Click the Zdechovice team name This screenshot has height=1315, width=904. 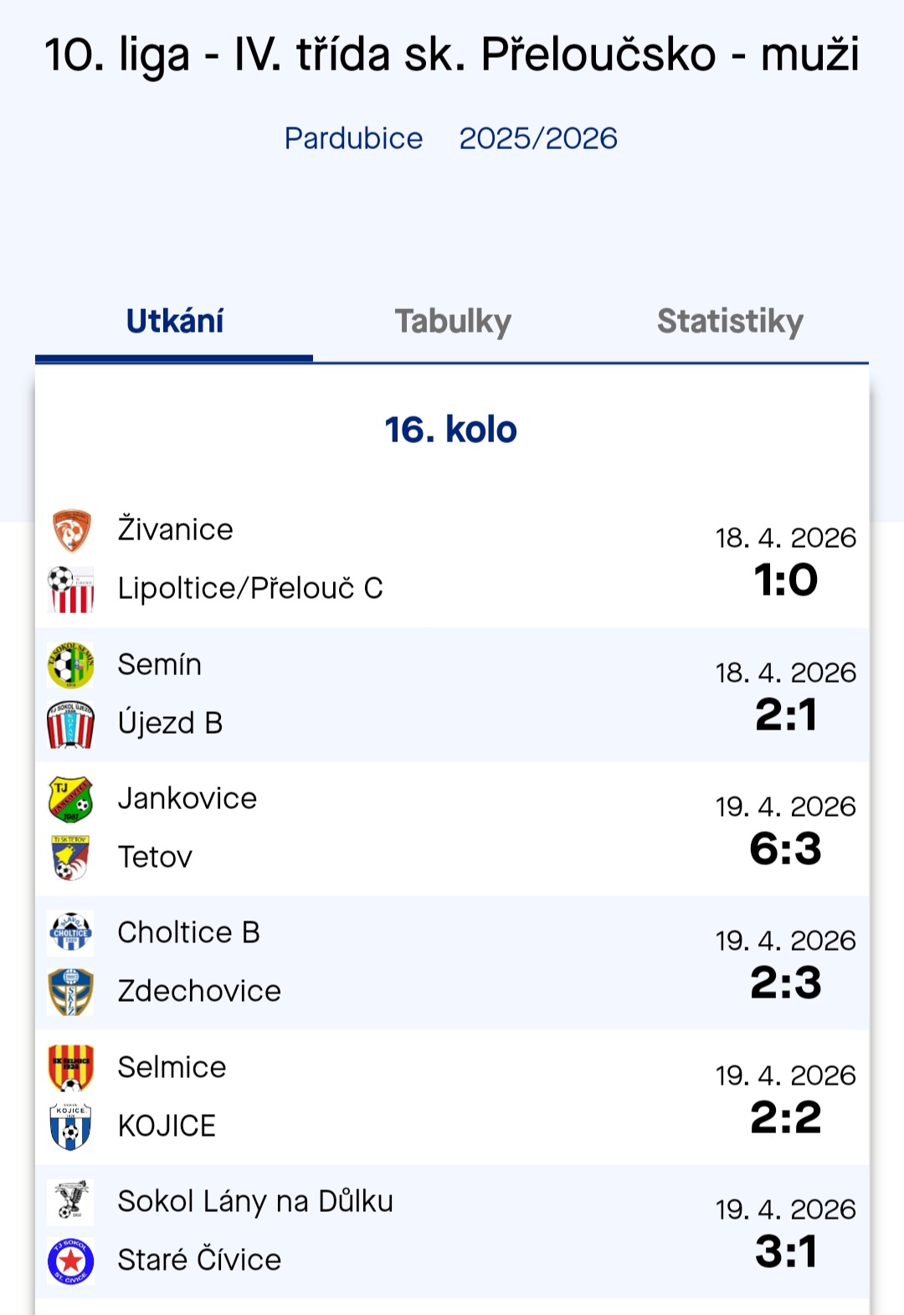point(199,992)
